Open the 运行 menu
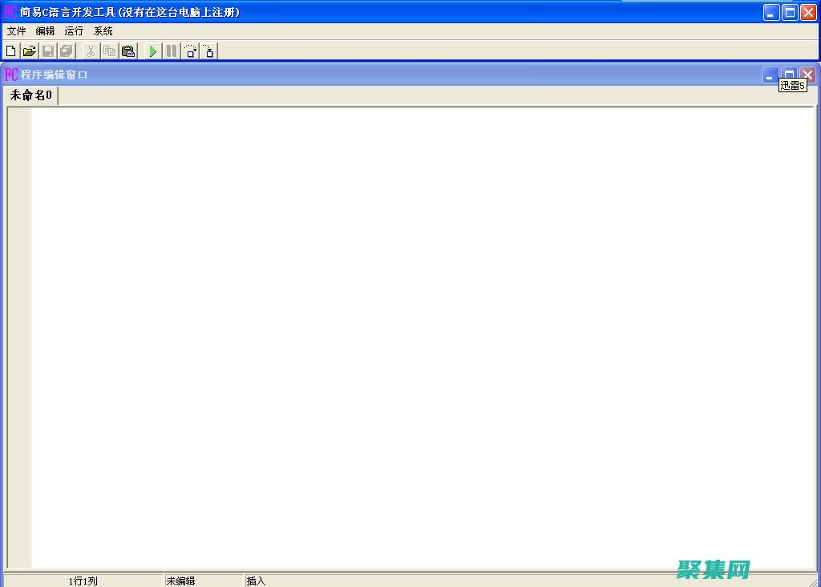Viewport: 821px width, 587px height. [75, 31]
